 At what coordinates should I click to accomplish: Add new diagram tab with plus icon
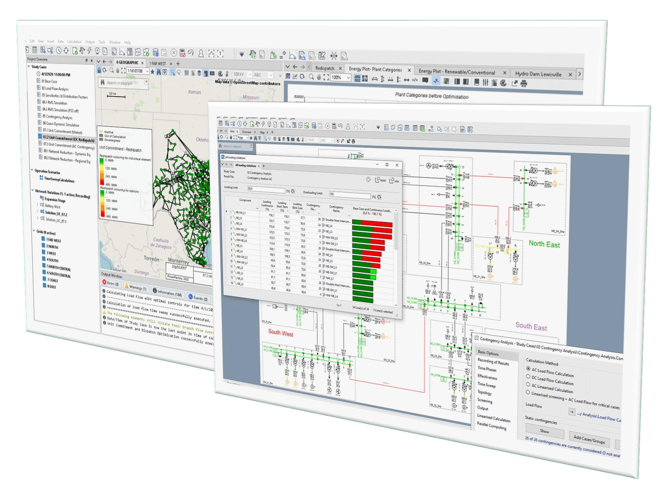[178, 64]
